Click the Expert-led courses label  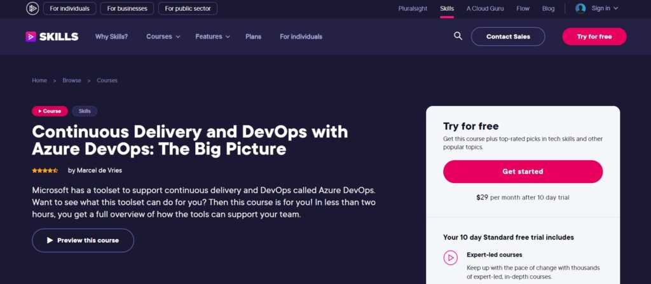[495, 255]
